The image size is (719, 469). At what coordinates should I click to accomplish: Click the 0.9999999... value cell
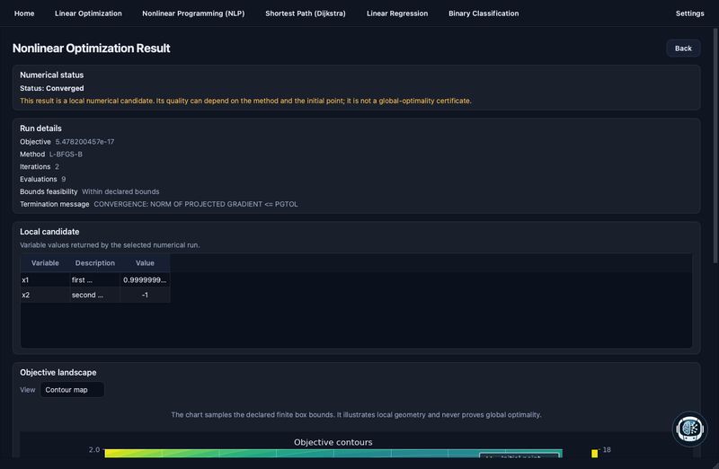point(145,279)
